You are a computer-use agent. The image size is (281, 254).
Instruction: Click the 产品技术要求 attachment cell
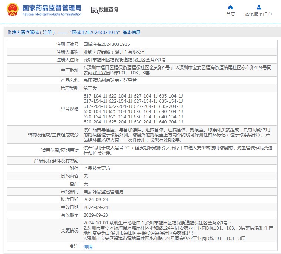coord(97,168)
